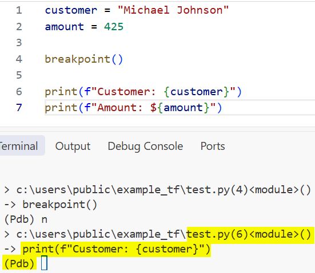The width and height of the screenshot is (315, 273).
Task: Click the "Michael Johnson" string literal
Action: tap(173, 10)
